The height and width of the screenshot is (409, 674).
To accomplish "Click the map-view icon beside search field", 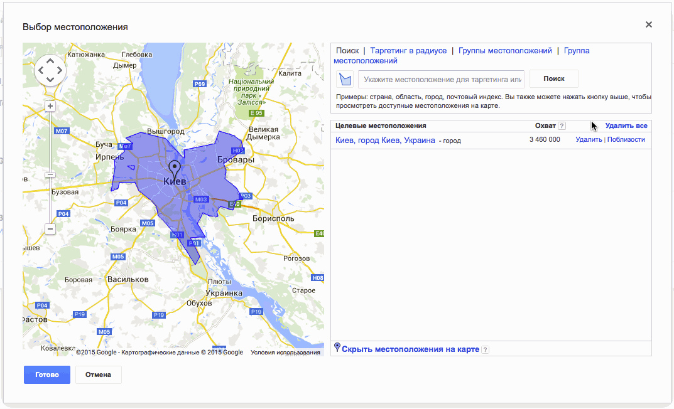I will [x=345, y=80].
